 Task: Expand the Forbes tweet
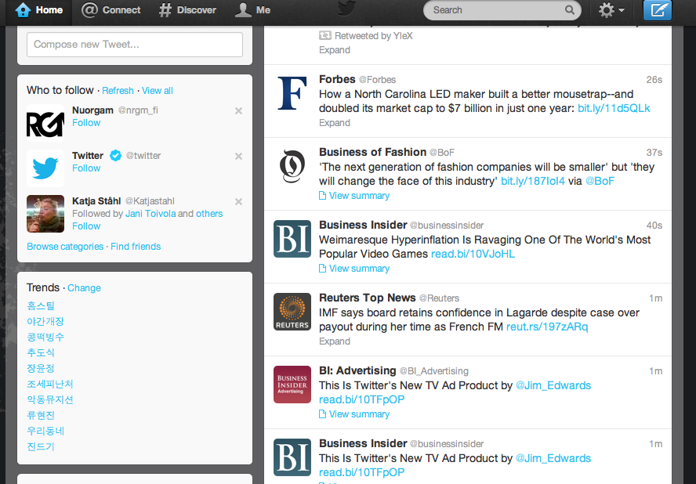[x=335, y=123]
